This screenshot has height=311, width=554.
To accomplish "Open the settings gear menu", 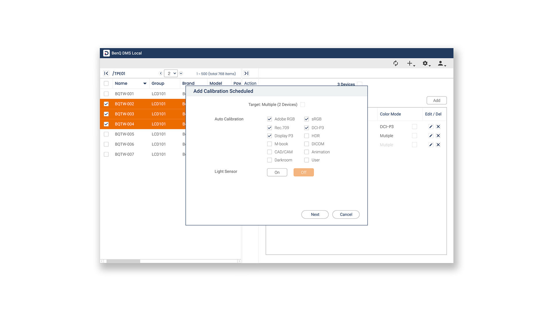I will coord(426,63).
